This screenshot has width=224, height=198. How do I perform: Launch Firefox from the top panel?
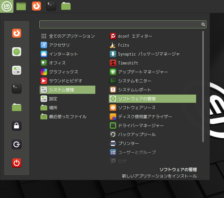click(36, 6)
